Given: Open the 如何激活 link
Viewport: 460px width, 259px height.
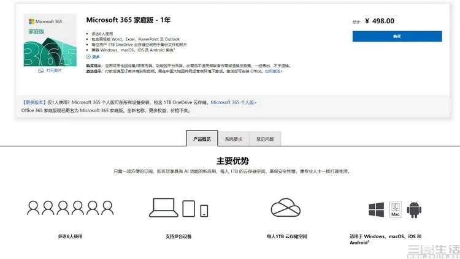Looking at the screenshot, I should coord(274,71).
